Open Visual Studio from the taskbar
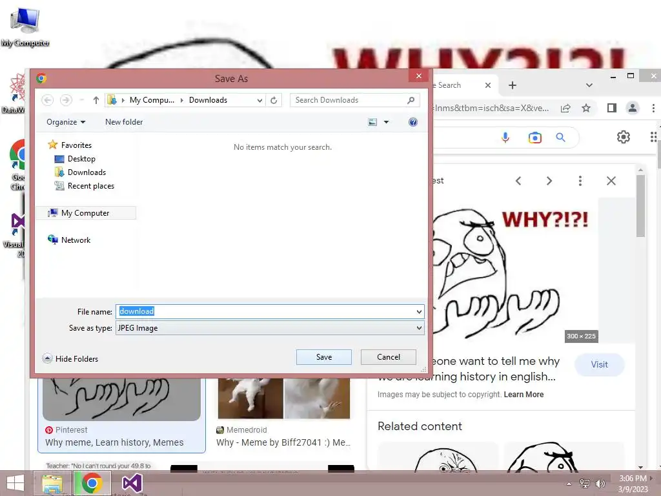Screen dimensions: 661x496 pyautogui.click(x=132, y=483)
